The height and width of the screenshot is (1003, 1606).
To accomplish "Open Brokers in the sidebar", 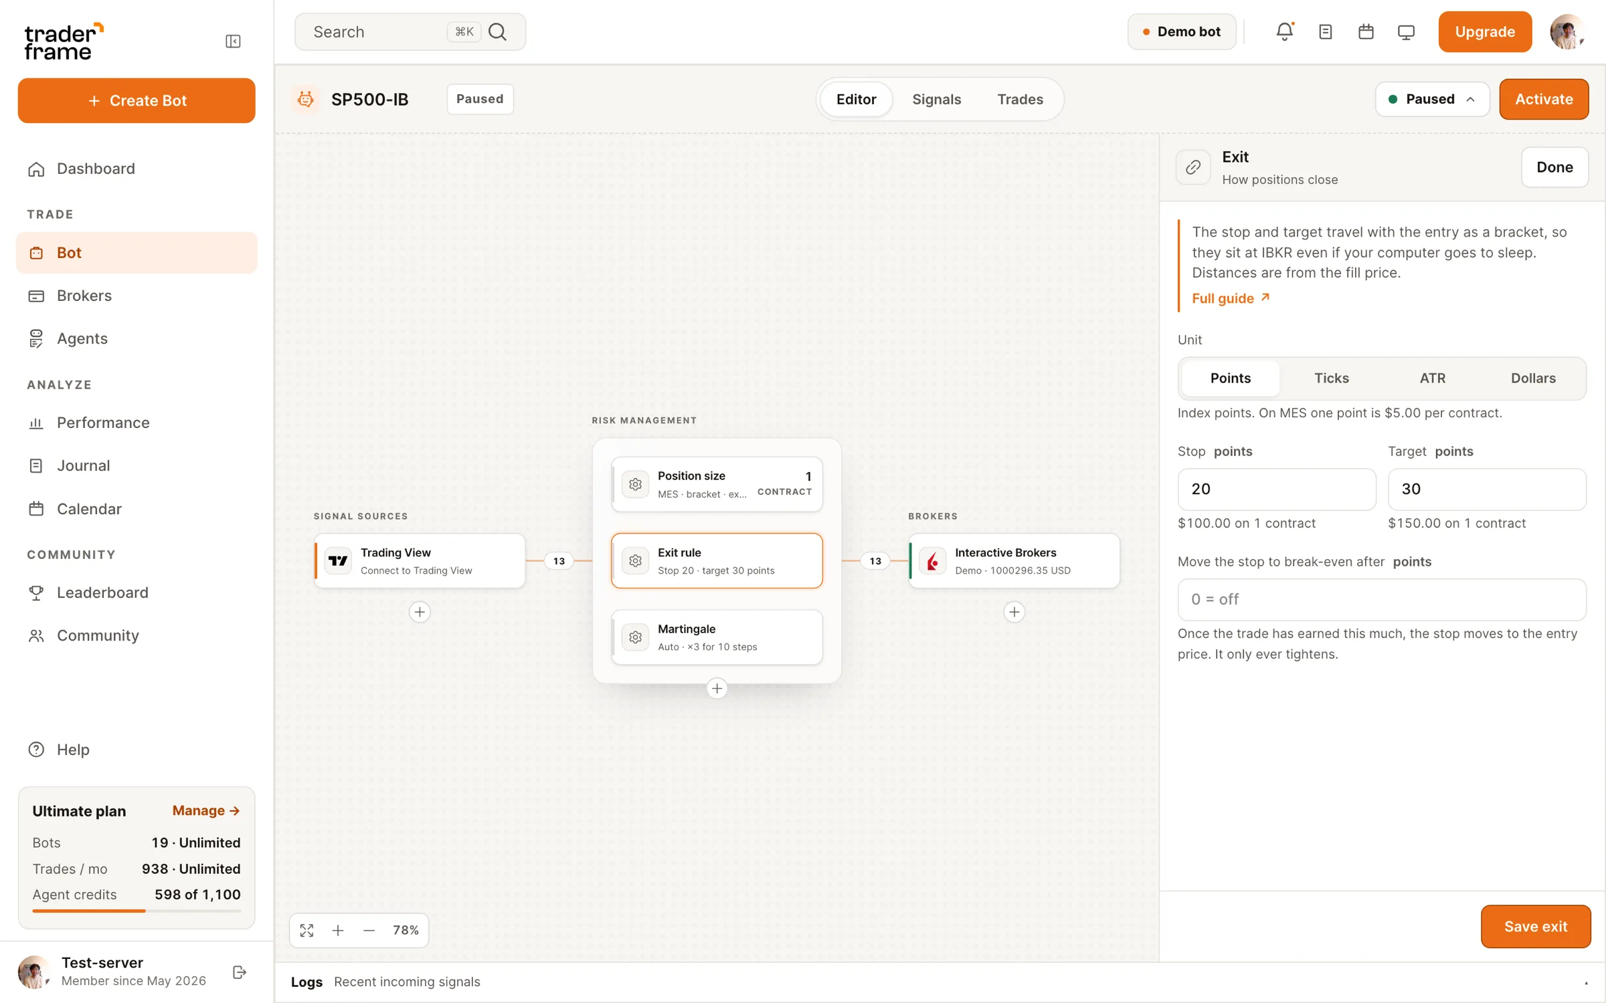I will 137,296.
